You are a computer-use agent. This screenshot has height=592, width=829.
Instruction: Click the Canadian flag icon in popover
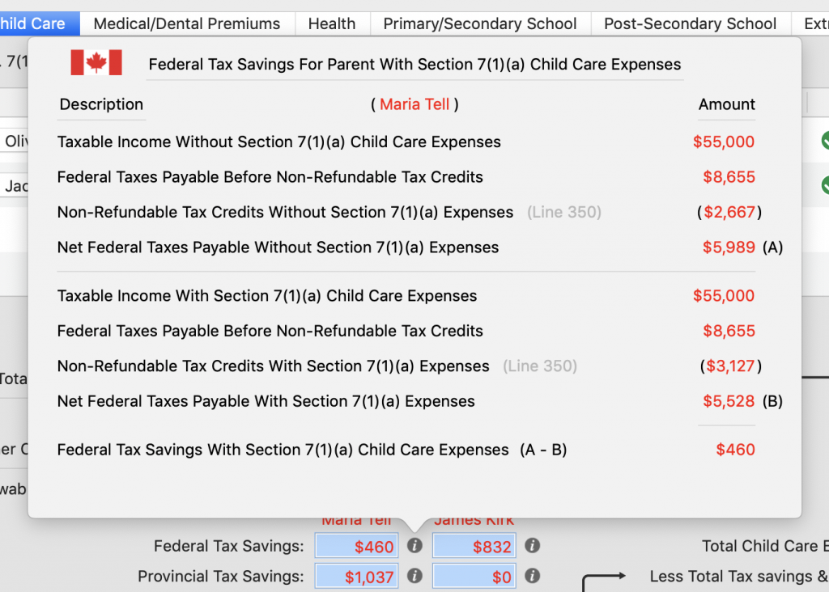click(96, 63)
